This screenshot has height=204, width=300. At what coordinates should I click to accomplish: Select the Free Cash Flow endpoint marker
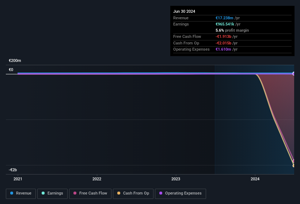tap(294, 161)
